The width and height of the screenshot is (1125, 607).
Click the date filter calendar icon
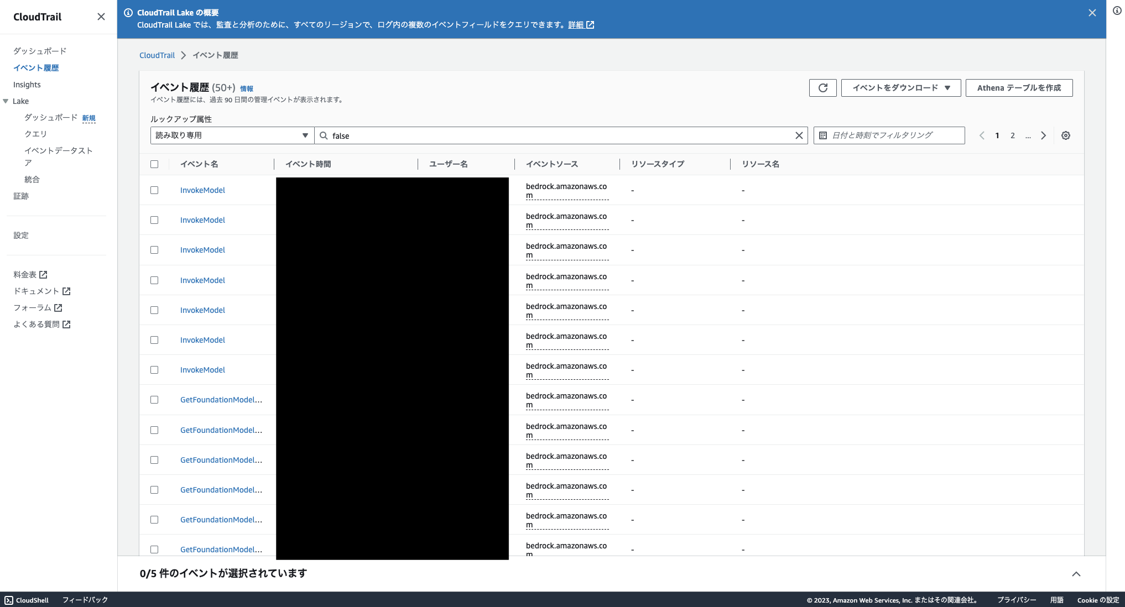pos(823,135)
